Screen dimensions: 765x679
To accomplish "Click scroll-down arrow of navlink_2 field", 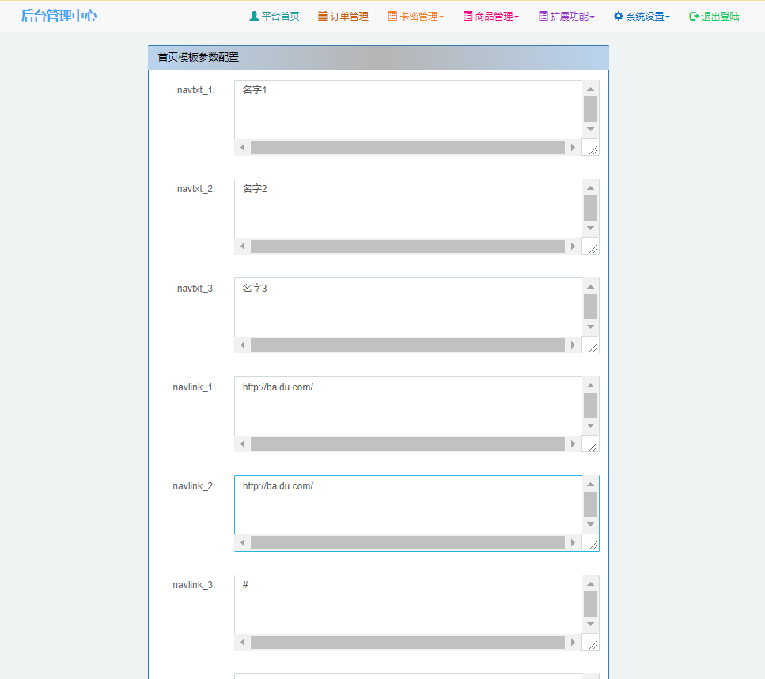I will 590,525.
